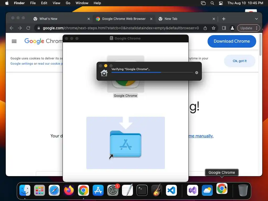Open Chrome profile avatar menu

(x=232, y=28)
